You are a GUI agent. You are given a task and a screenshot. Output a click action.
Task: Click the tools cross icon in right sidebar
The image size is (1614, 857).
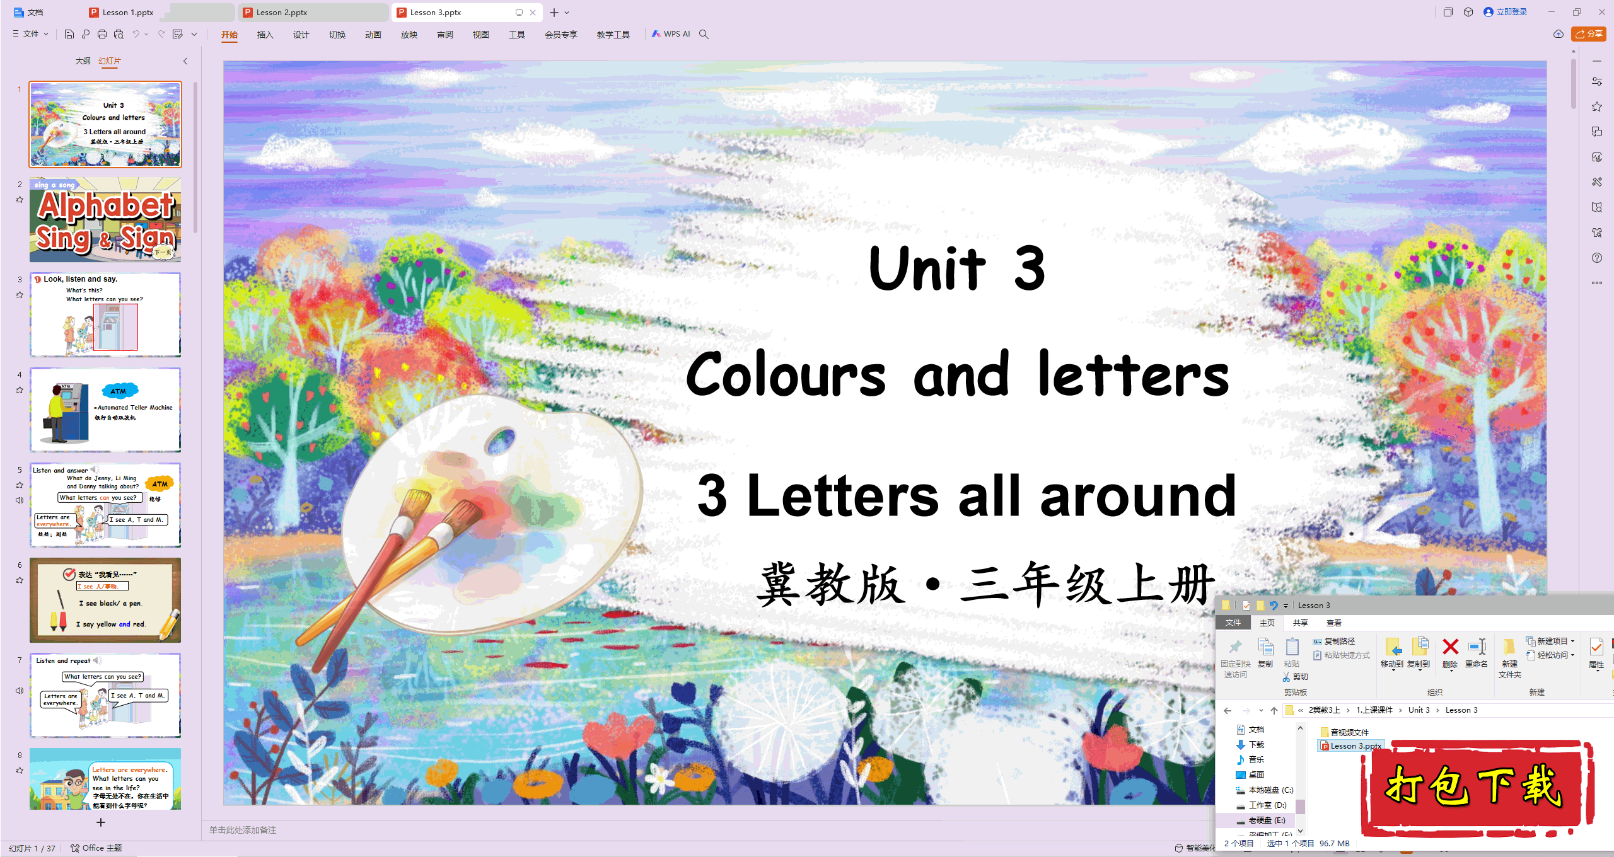click(x=1596, y=182)
